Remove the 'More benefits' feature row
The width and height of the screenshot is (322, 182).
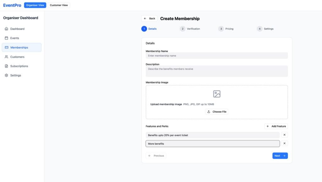(x=284, y=143)
